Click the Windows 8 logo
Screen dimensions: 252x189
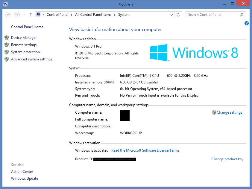(194, 53)
